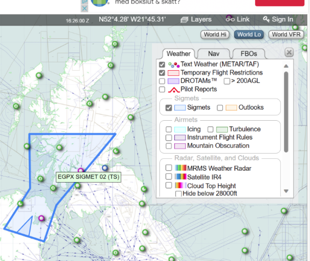Viewport: 310px width, 261px height.
Task: Switch to the FBOs tab
Action: click(249, 54)
